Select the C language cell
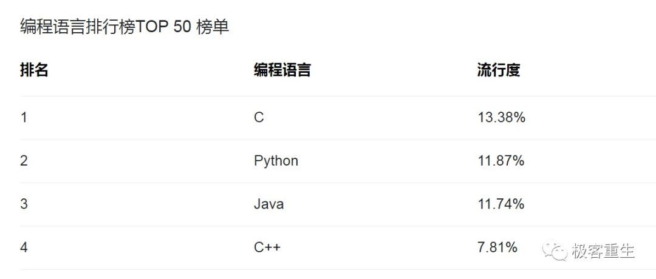The height and width of the screenshot is (279, 656). [x=259, y=118]
